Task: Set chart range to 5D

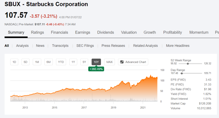Action: point(25,62)
